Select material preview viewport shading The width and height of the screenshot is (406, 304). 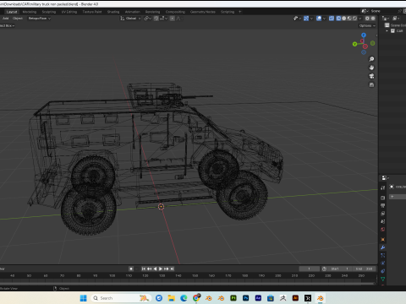point(349,19)
